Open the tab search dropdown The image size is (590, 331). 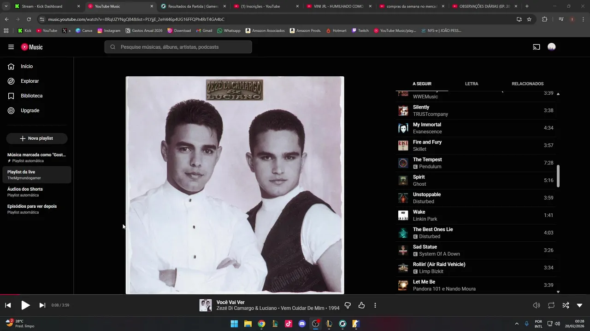(6, 6)
